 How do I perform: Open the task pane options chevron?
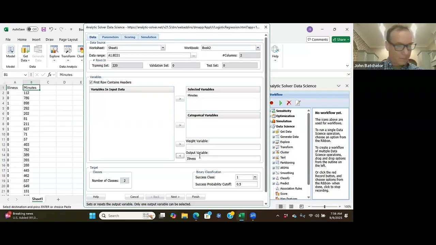(339, 86)
